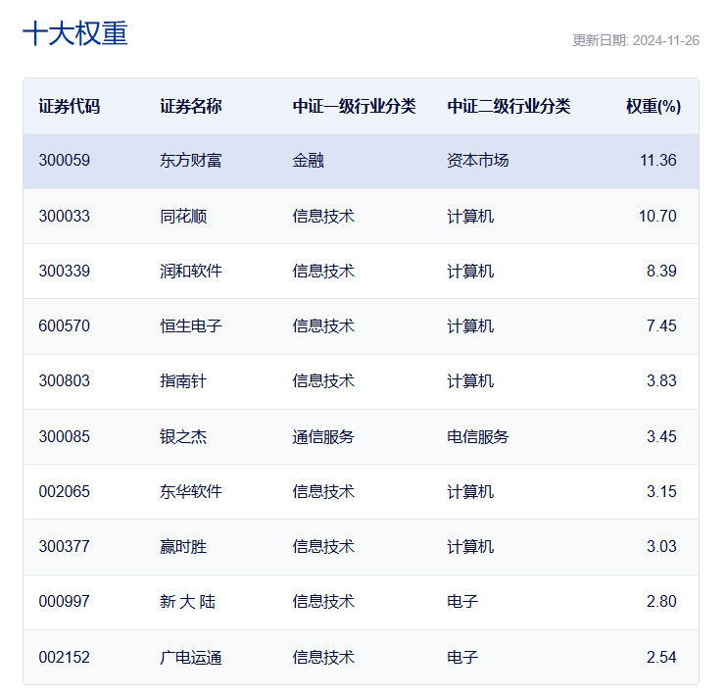Click 计算机 in the 润和软件 row
This screenshot has height=698, width=727.
click(470, 271)
